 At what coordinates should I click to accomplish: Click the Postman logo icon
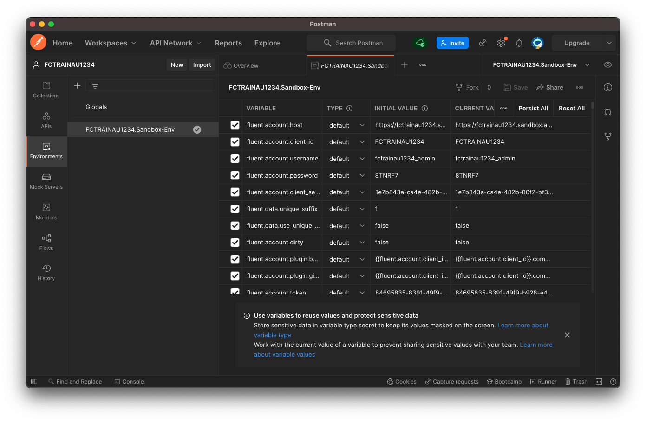pyautogui.click(x=38, y=42)
